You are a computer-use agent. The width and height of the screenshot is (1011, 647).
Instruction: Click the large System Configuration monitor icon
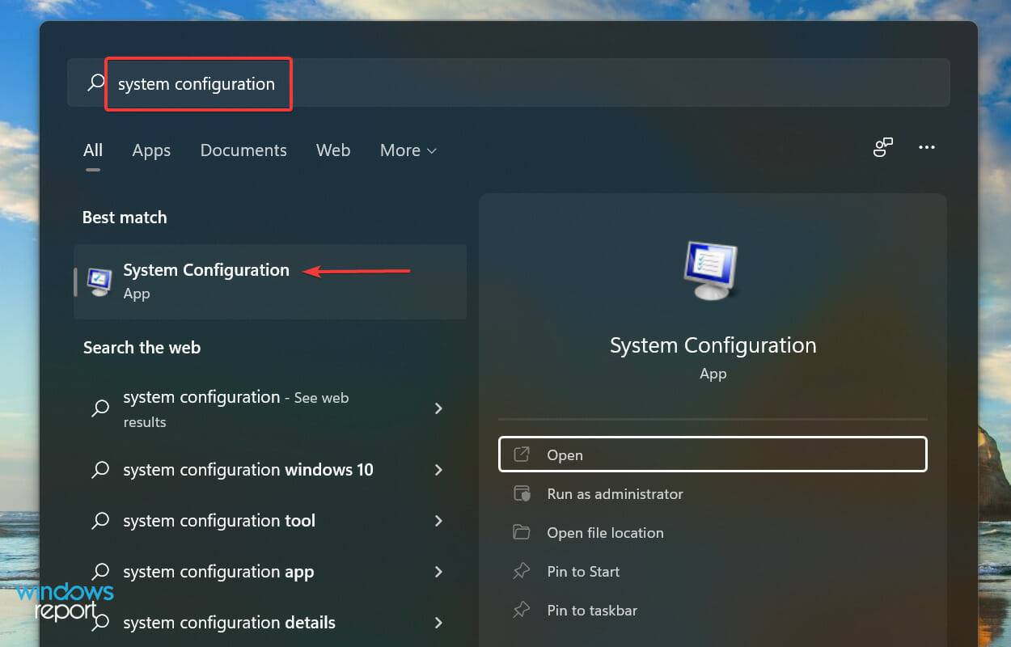pos(712,269)
